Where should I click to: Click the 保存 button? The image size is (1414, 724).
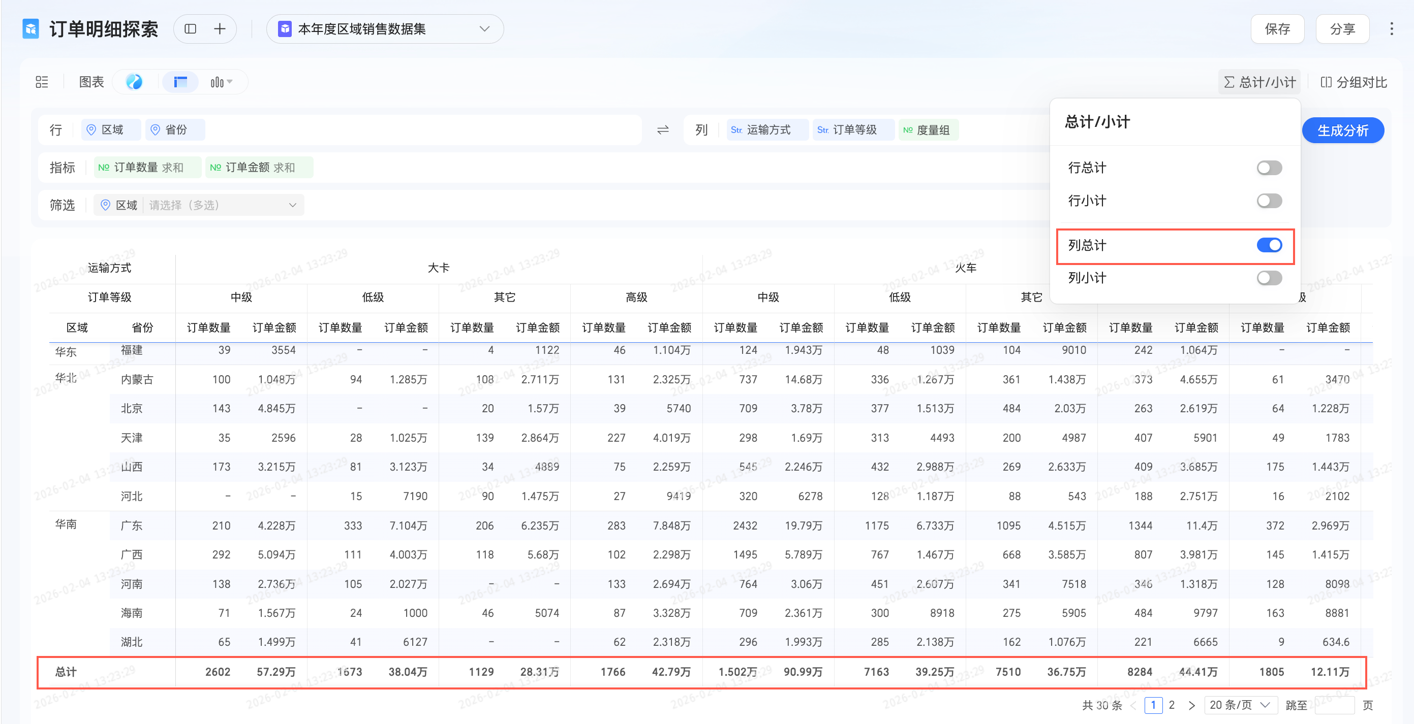coord(1277,29)
